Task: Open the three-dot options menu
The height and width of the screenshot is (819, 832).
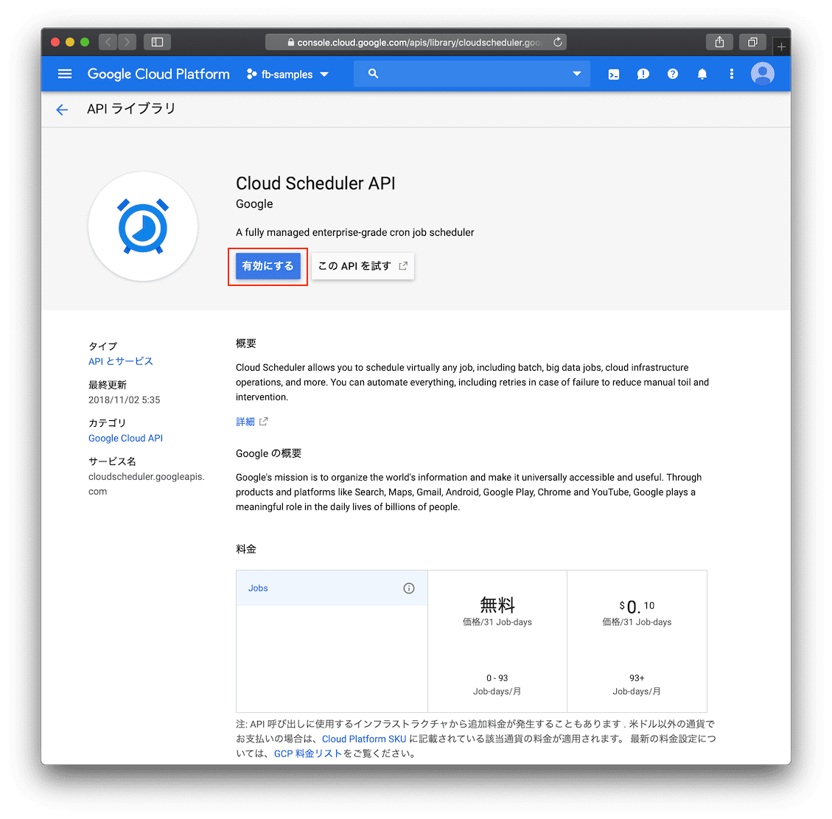Action: point(731,74)
